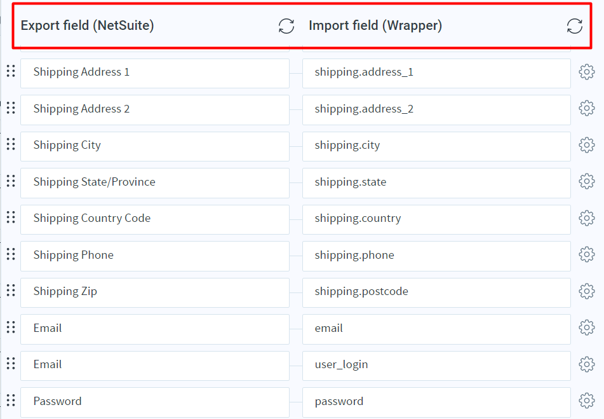
Task: Refresh the Export field (NetSuite) list
Action: 286,26
